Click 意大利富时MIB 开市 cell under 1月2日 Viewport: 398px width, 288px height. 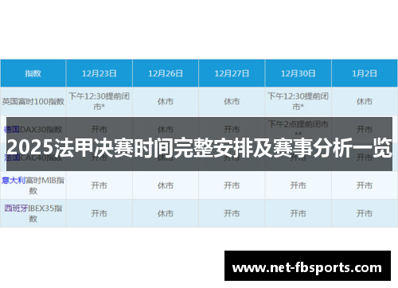365,185
